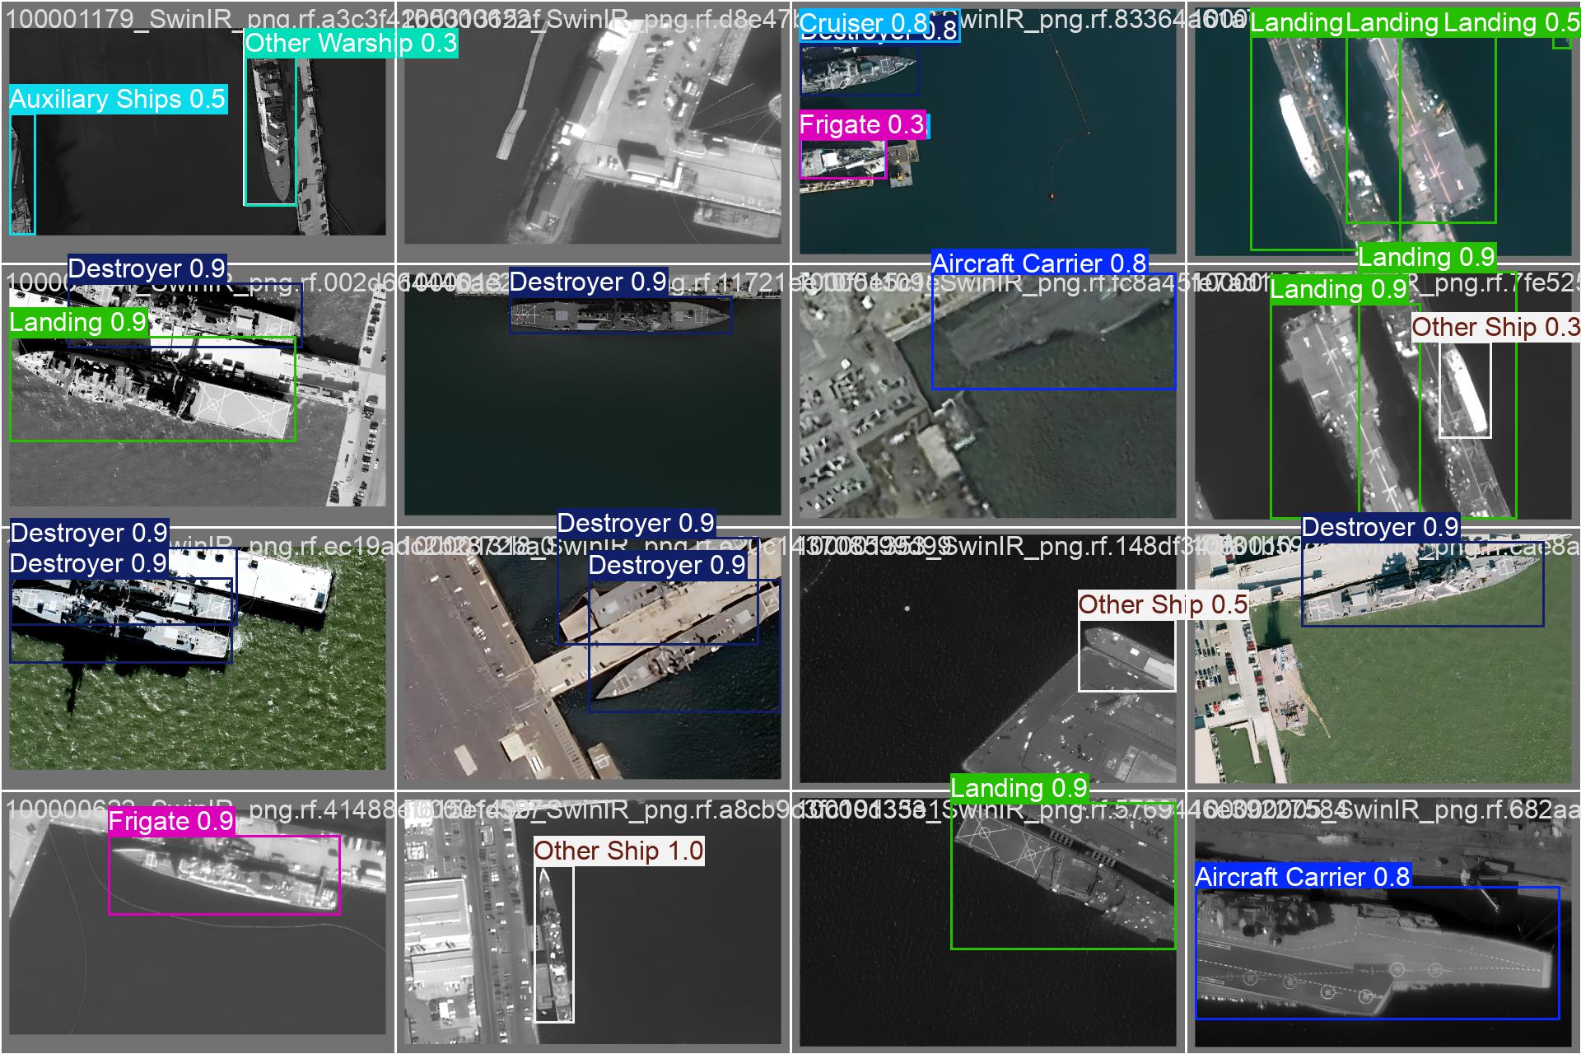This screenshot has width=1581, height=1054.
Task: Select the Frigate 0.9 label
Action: [x=171, y=822]
